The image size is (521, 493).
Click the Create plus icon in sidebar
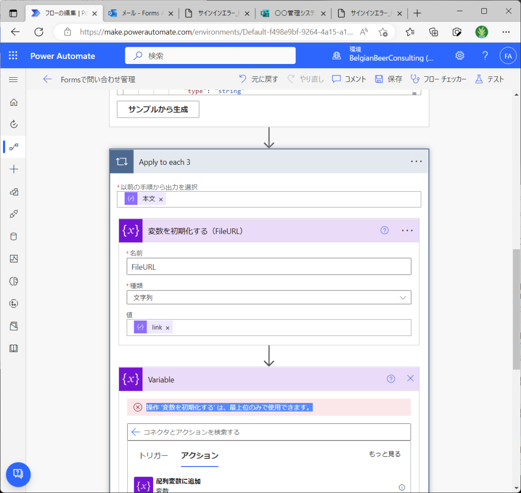tap(14, 169)
